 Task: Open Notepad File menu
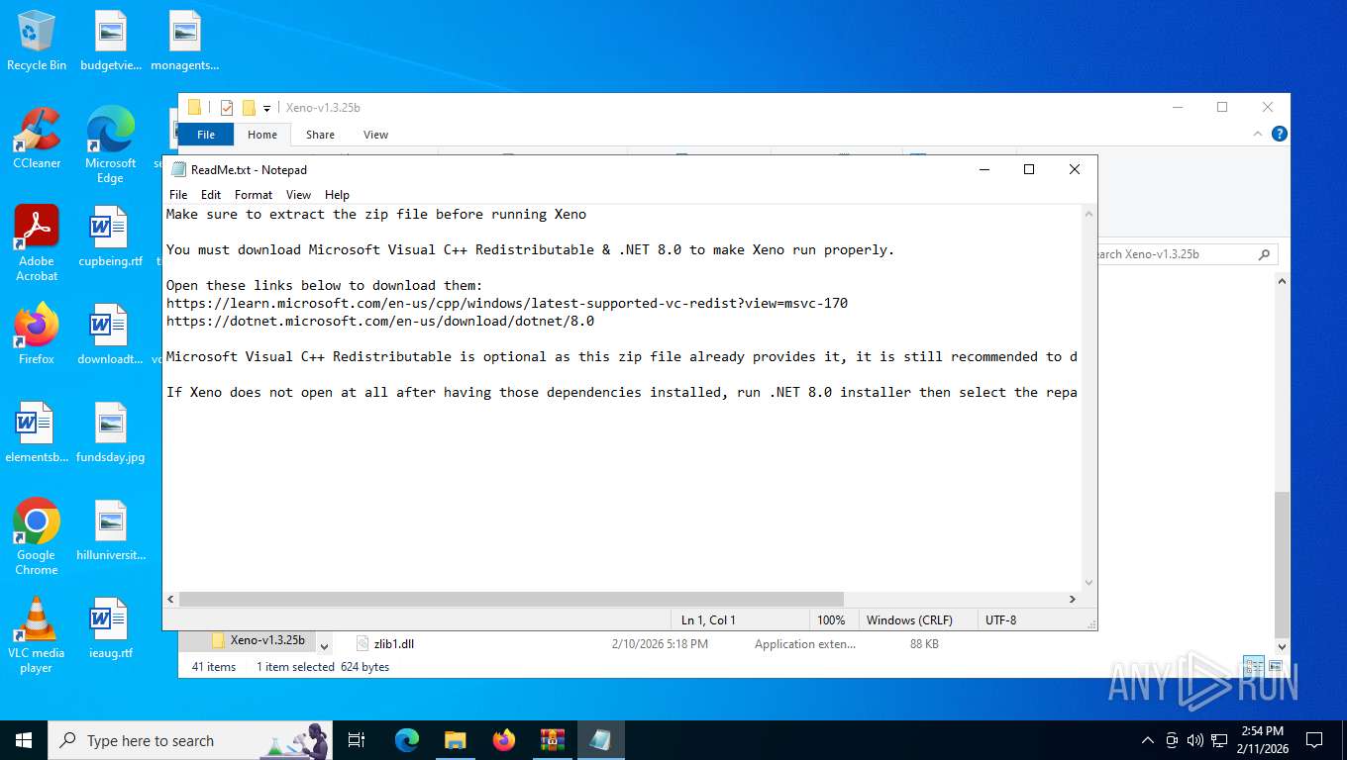tap(178, 195)
